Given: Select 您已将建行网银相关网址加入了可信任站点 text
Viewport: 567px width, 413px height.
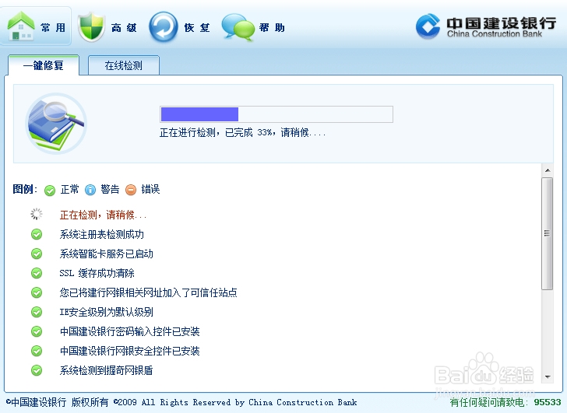Looking at the screenshot, I should [148, 292].
